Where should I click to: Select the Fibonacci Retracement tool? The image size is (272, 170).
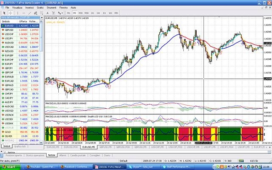point(42,13)
